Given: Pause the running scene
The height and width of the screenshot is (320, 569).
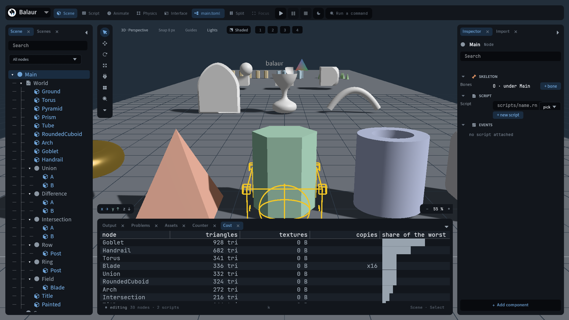Looking at the screenshot, I should [x=293, y=13].
